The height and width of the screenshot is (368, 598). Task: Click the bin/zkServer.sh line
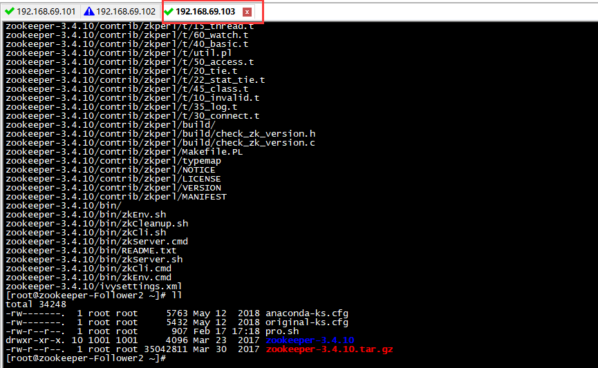[94, 260]
